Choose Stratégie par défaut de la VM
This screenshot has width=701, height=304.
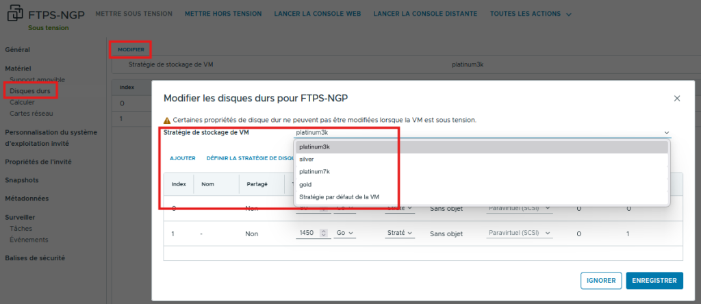point(339,197)
